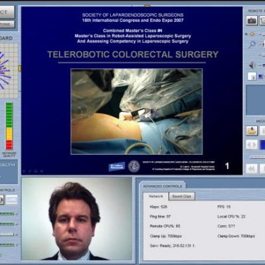Click the surgery photo in the slide
Image resolution: width=265 pixels, height=265 pixels.
[x=137, y=111]
